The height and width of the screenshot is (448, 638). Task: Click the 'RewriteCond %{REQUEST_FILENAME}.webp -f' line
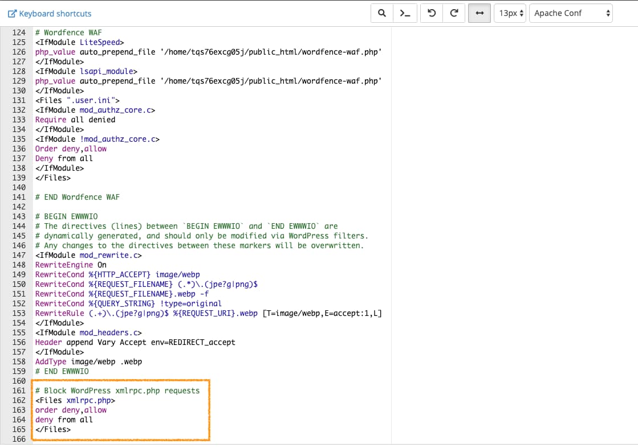point(121,294)
